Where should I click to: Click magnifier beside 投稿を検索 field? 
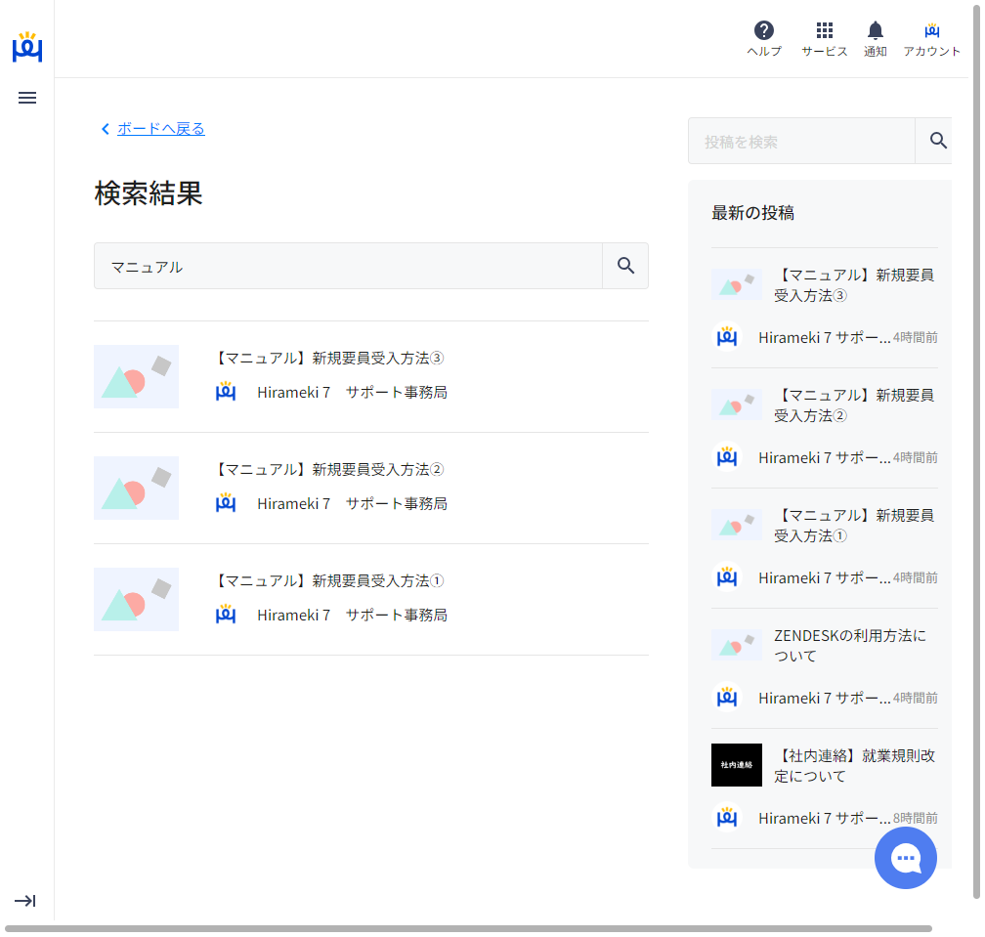tap(938, 141)
